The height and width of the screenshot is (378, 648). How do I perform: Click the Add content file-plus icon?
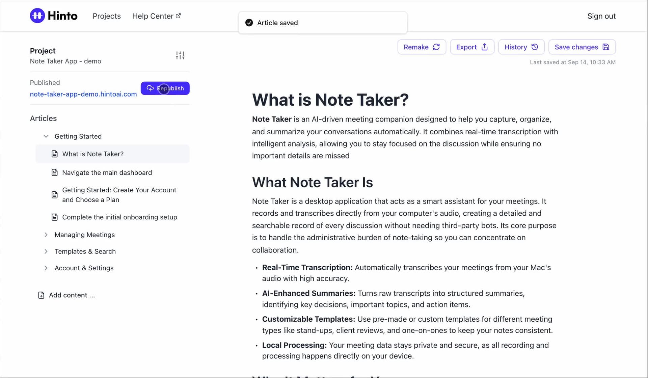pos(41,295)
